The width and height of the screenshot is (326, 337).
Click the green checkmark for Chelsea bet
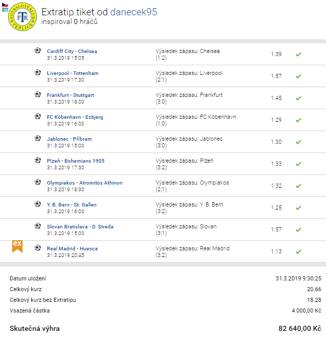point(298,55)
